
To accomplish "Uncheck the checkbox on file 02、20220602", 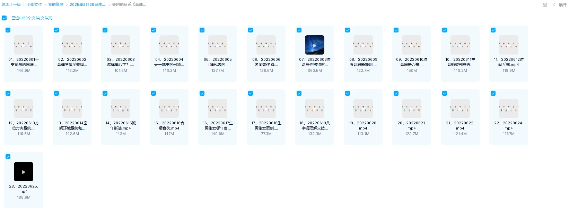I will tap(56, 30).
